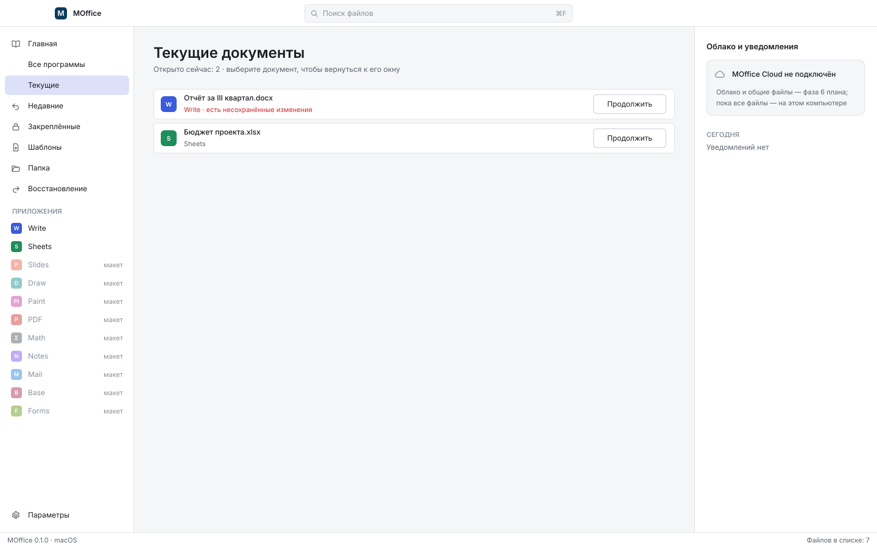Image resolution: width=877 pixels, height=548 pixels.
Task: Go to Главная in the sidebar
Action: [67, 44]
